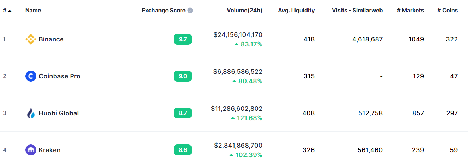This screenshot has height=167, width=468.
Task: Open the Kraken exchange link
Action: coord(49,150)
